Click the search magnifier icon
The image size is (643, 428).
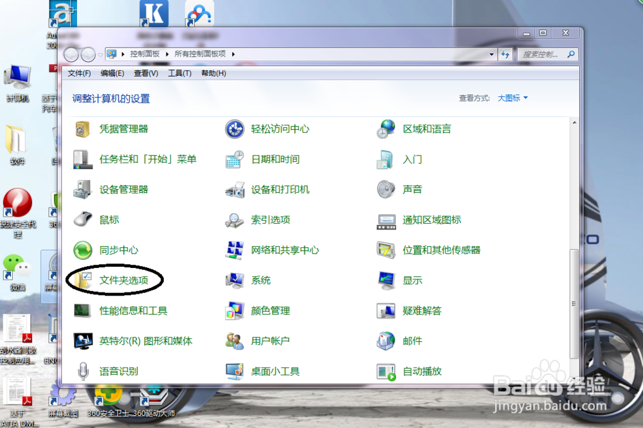point(571,54)
